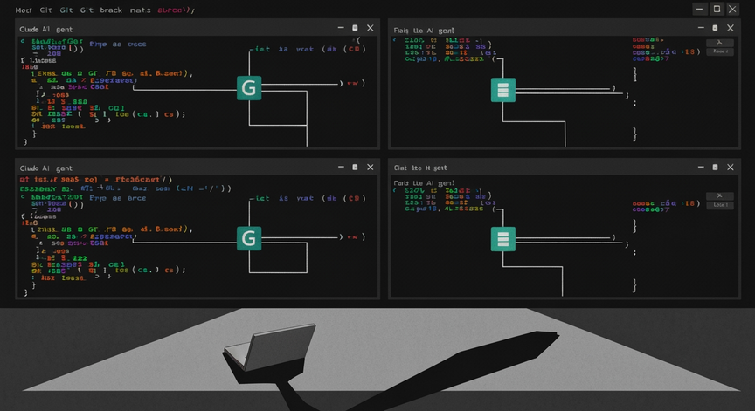Click the small labeled button below it in upper-right window
This screenshot has height=411, width=755.
click(720, 51)
